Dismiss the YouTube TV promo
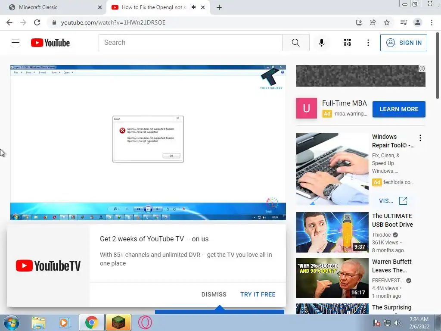 (214, 294)
